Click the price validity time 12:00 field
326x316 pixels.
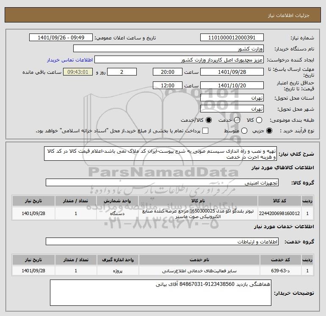(x=168, y=85)
